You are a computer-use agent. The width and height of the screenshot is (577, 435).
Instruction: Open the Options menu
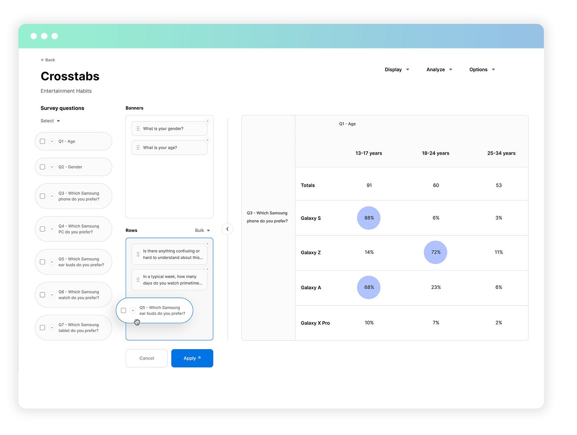(x=482, y=69)
